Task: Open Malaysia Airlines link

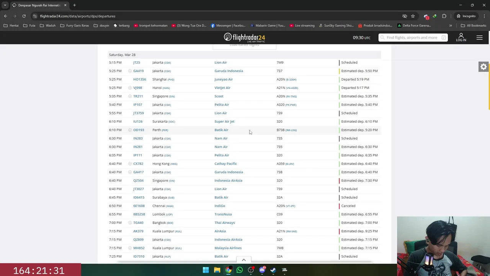Action: point(228,248)
